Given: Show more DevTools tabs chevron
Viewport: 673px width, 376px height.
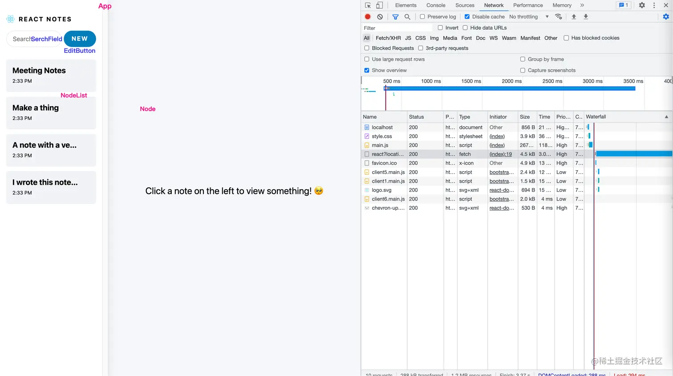Looking at the screenshot, I should (582, 5).
